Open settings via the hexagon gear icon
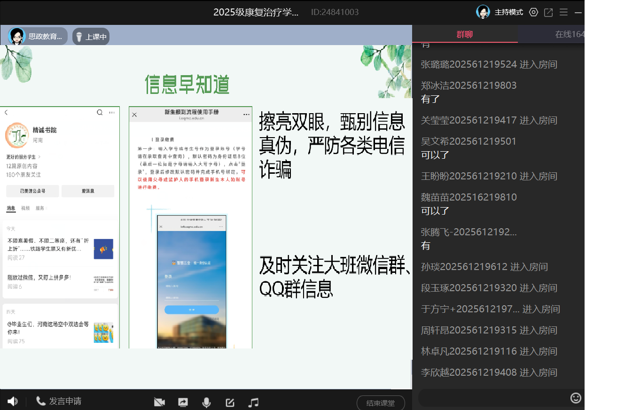Image resolution: width=617 pixels, height=410 pixels. tap(533, 12)
